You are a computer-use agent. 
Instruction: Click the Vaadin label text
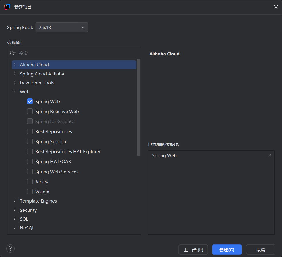42,192
